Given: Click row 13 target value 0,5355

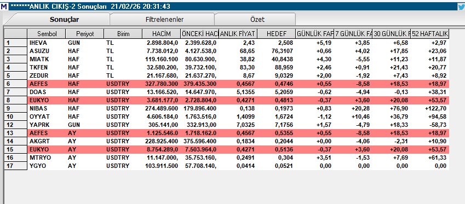Looking at the screenshot, I should pos(284,133).
